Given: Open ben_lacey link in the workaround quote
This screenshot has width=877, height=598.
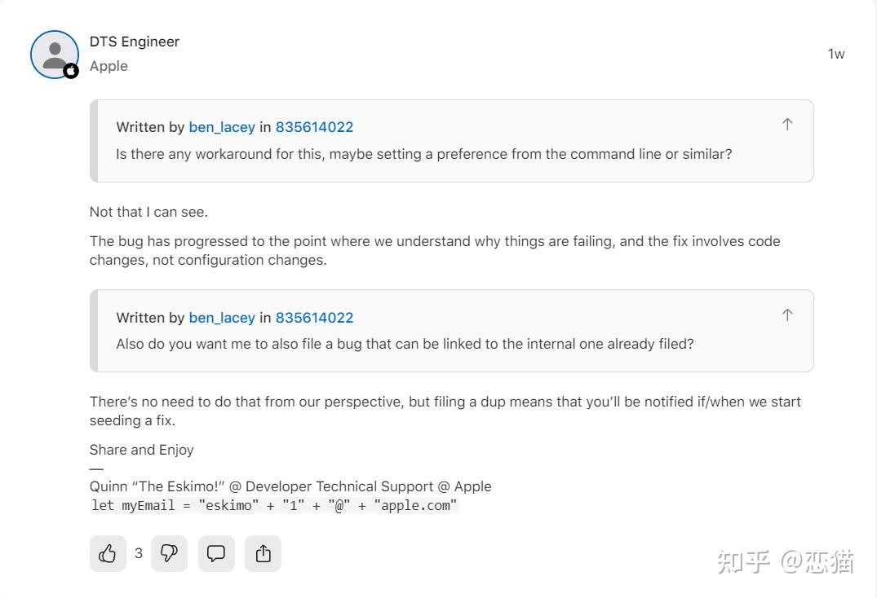Looking at the screenshot, I should click(x=222, y=127).
